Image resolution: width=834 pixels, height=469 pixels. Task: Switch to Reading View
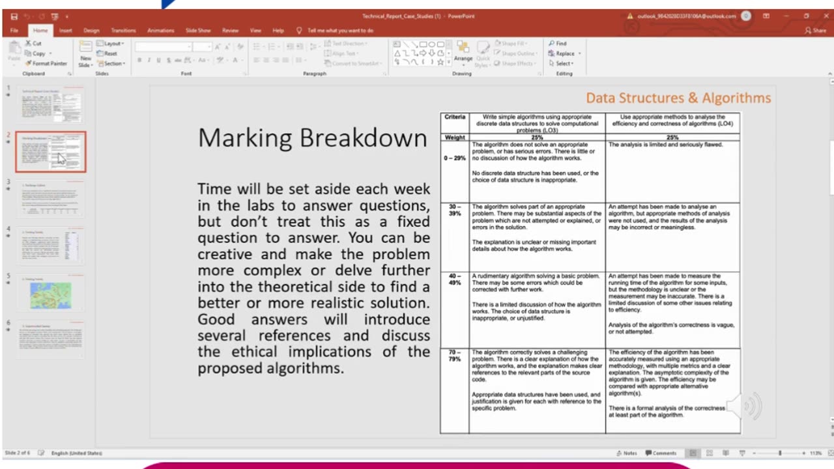click(x=726, y=453)
